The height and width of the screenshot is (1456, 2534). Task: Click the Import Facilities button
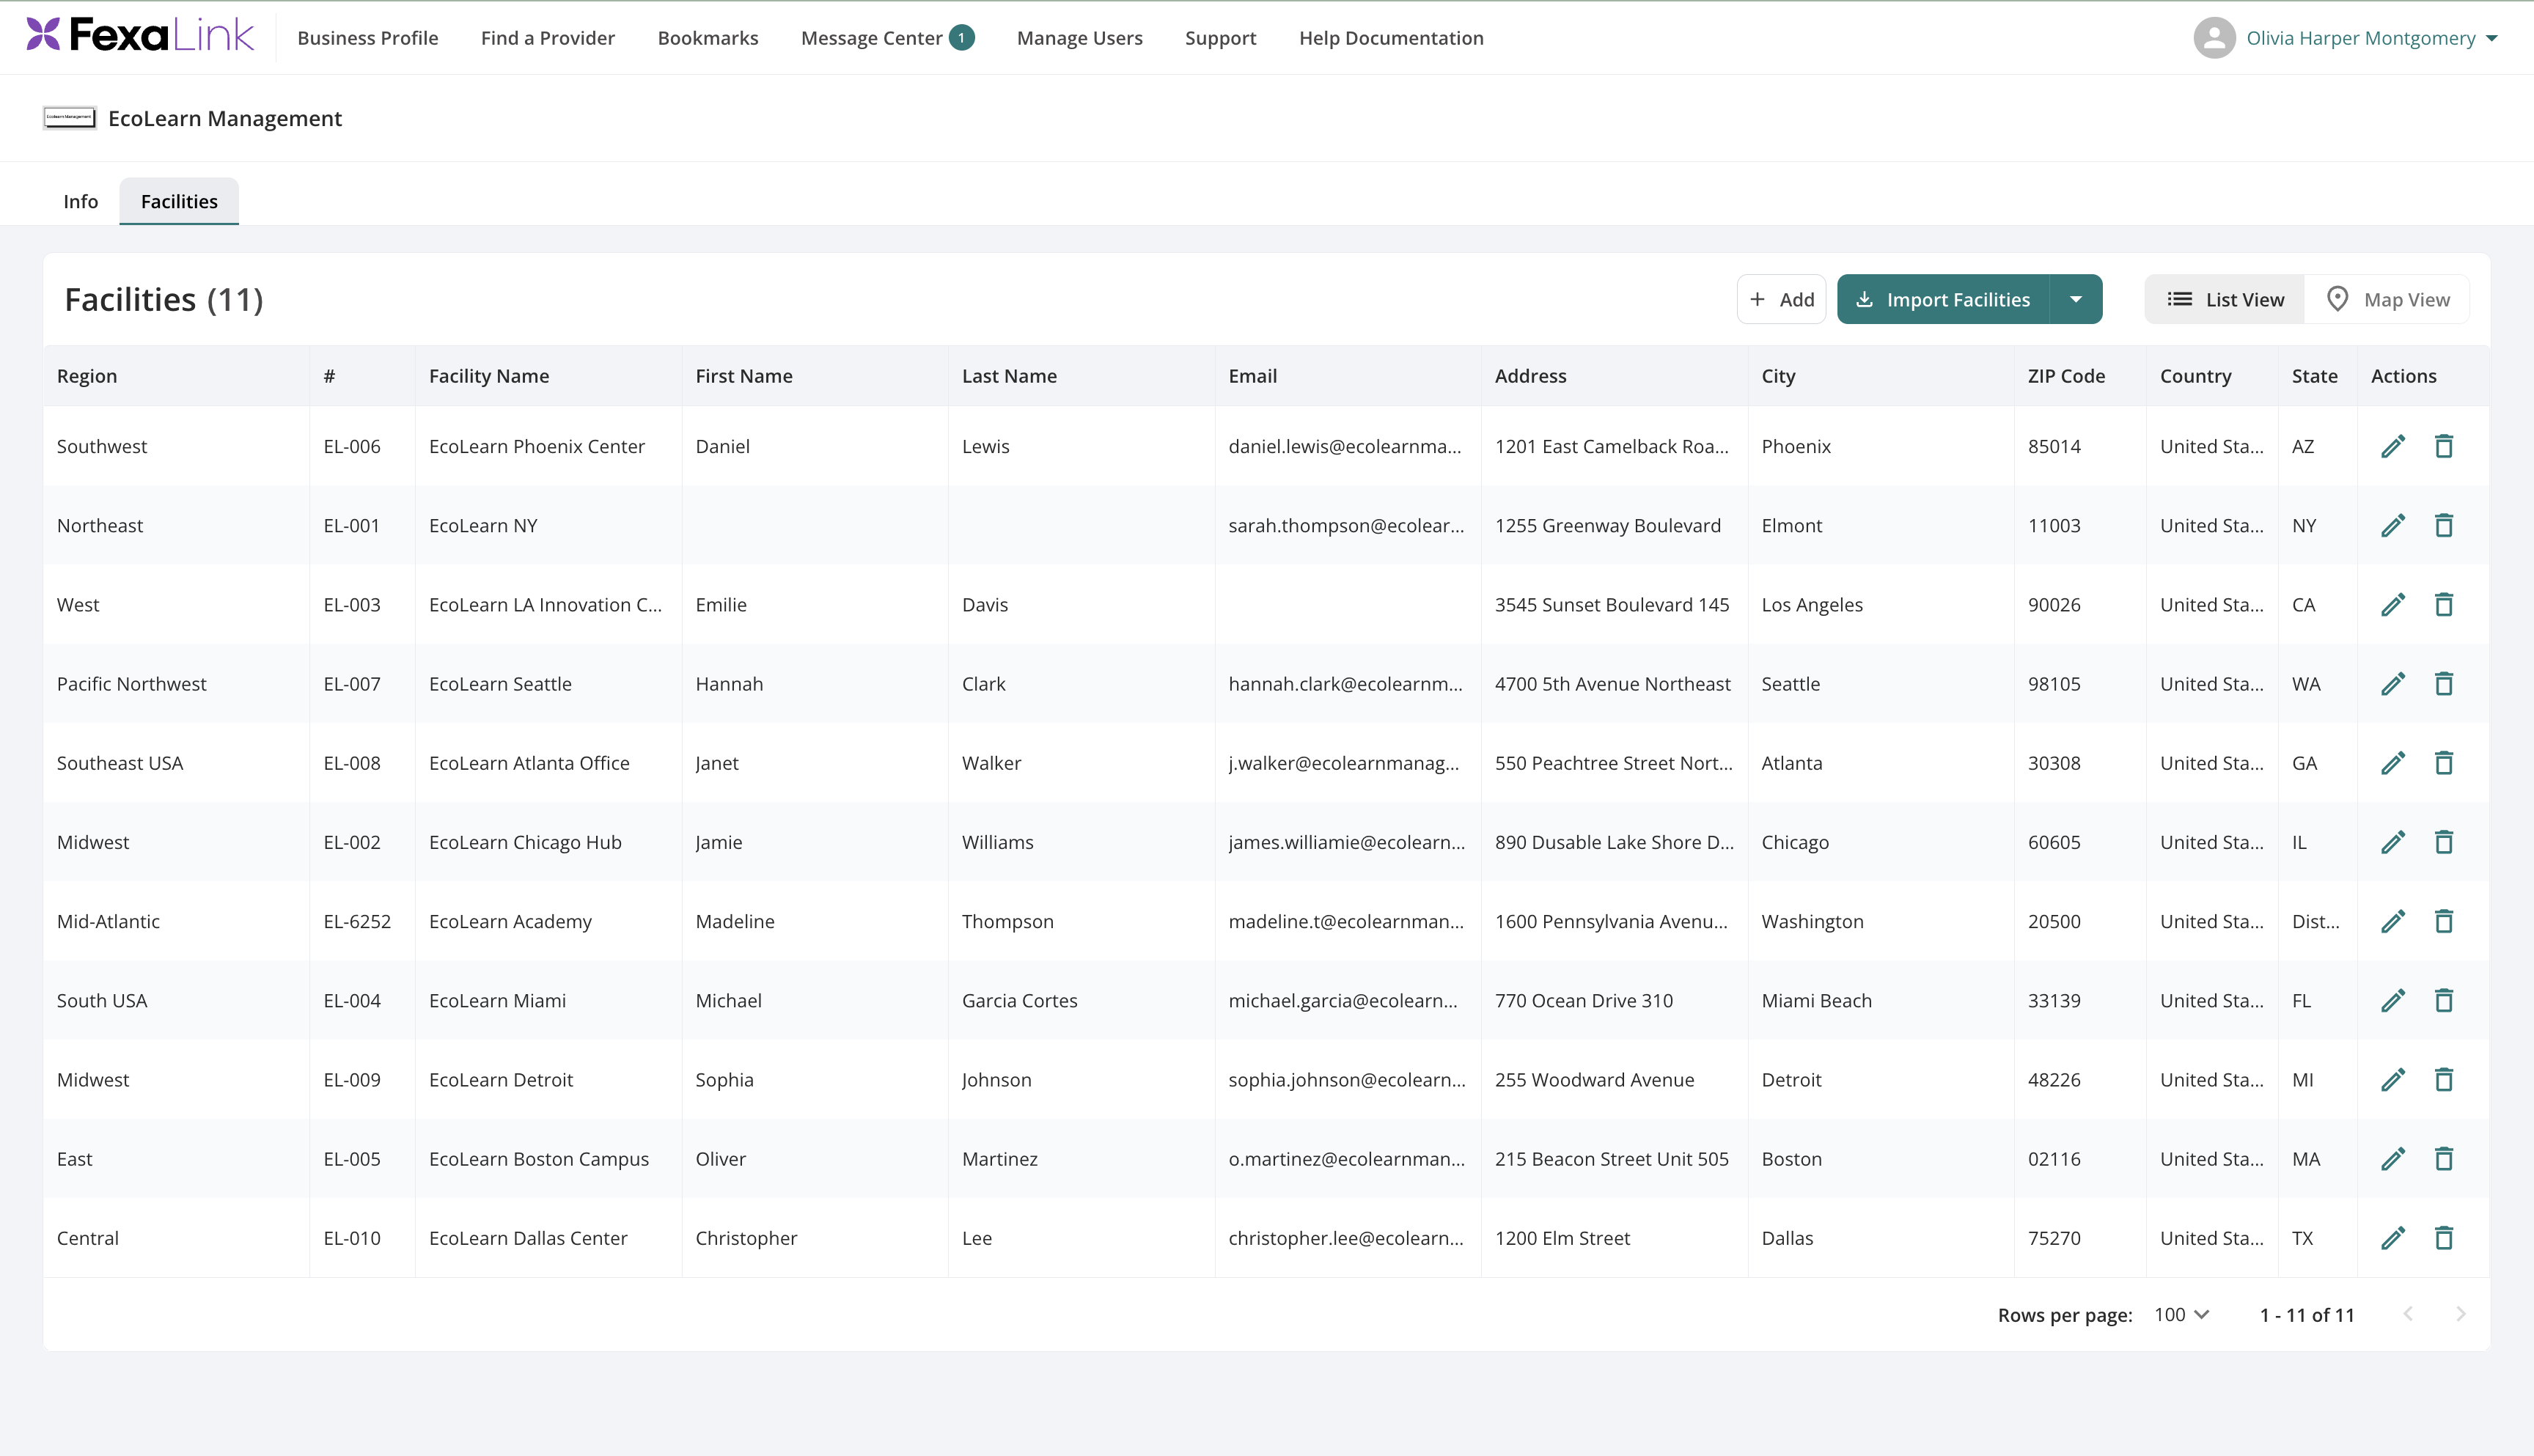tap(1943, 299)
